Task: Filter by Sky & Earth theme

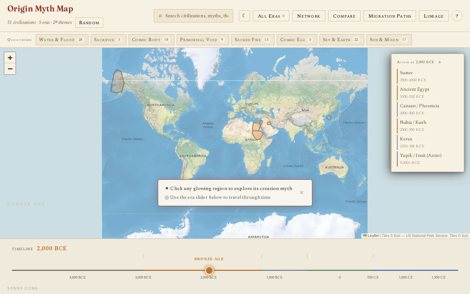Action: click(x=342, y=40)
